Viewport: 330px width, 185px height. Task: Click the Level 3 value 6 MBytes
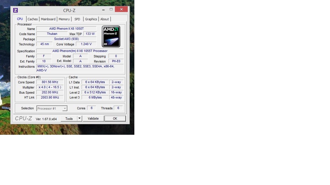(95, 97)
